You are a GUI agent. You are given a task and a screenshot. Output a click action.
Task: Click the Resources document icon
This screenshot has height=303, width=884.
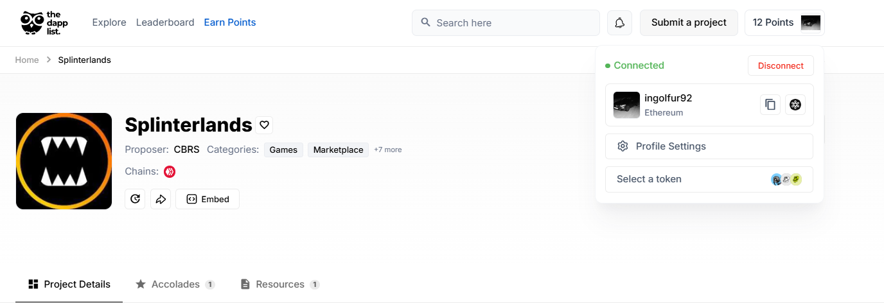245,284
